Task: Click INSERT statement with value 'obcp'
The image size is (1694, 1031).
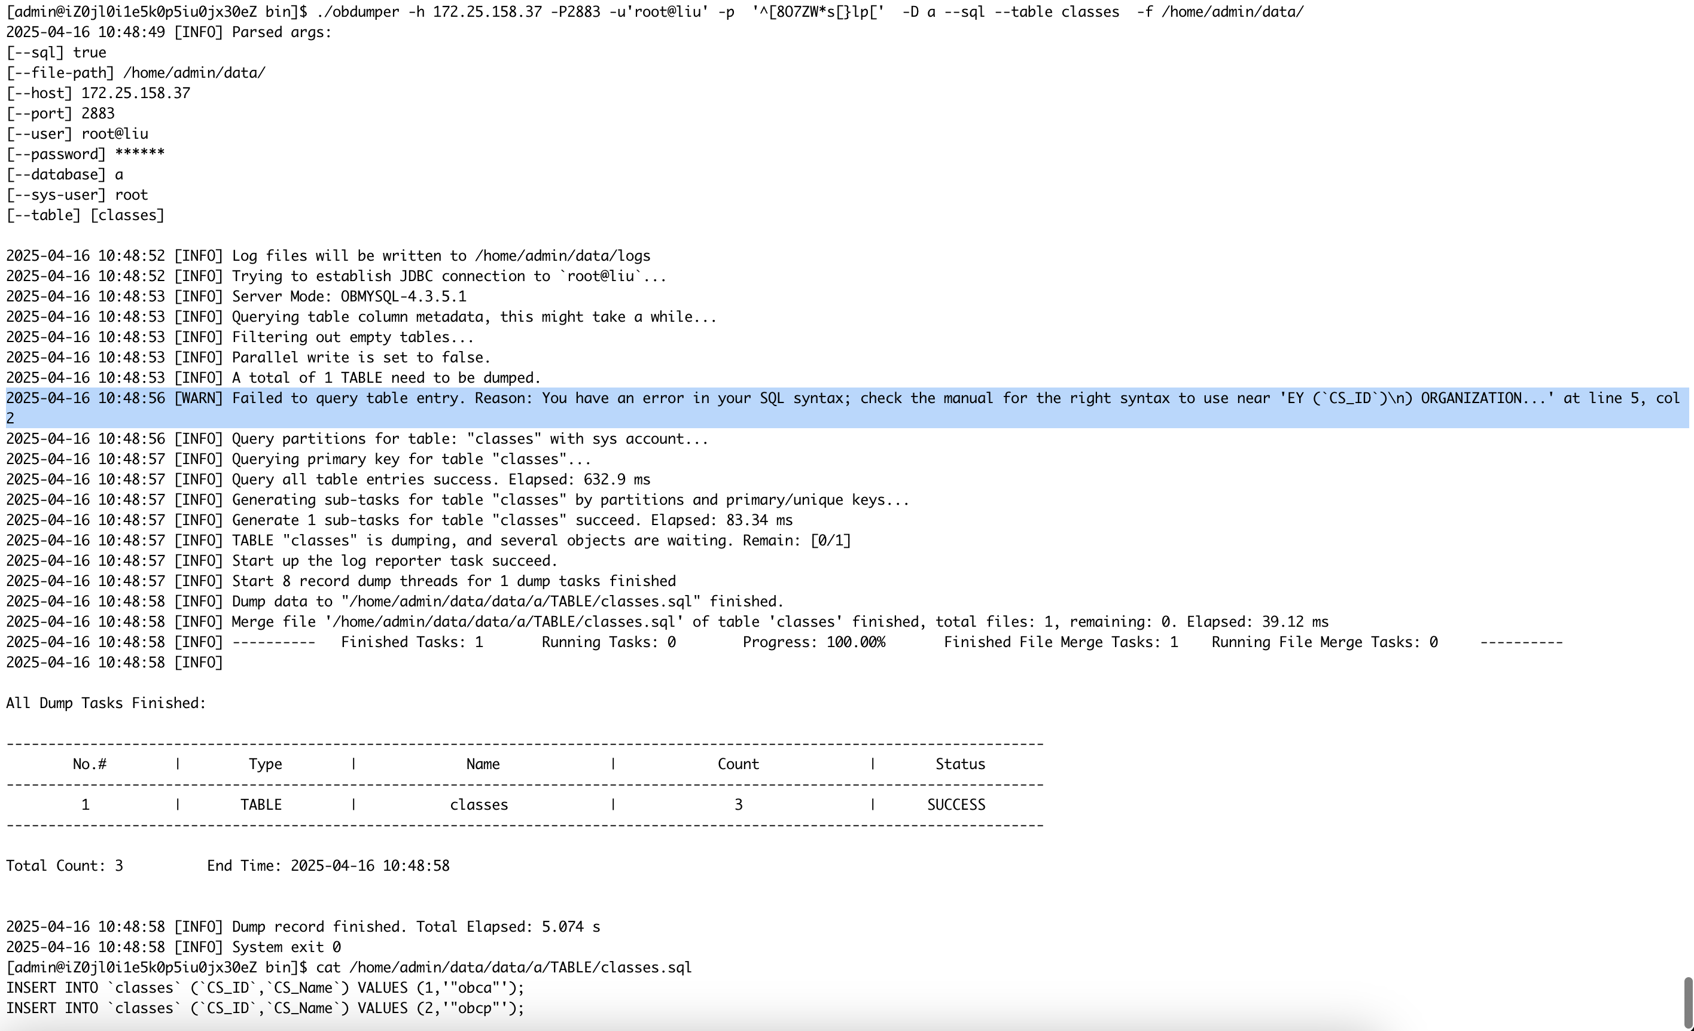Action: pos(266,1008)
